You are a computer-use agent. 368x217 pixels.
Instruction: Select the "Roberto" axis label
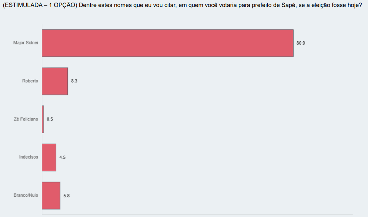[x=30, y=81]
